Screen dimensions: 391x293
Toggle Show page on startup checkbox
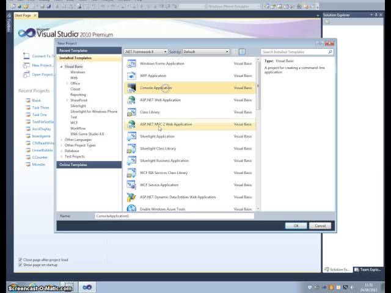[x=20, y=265]
